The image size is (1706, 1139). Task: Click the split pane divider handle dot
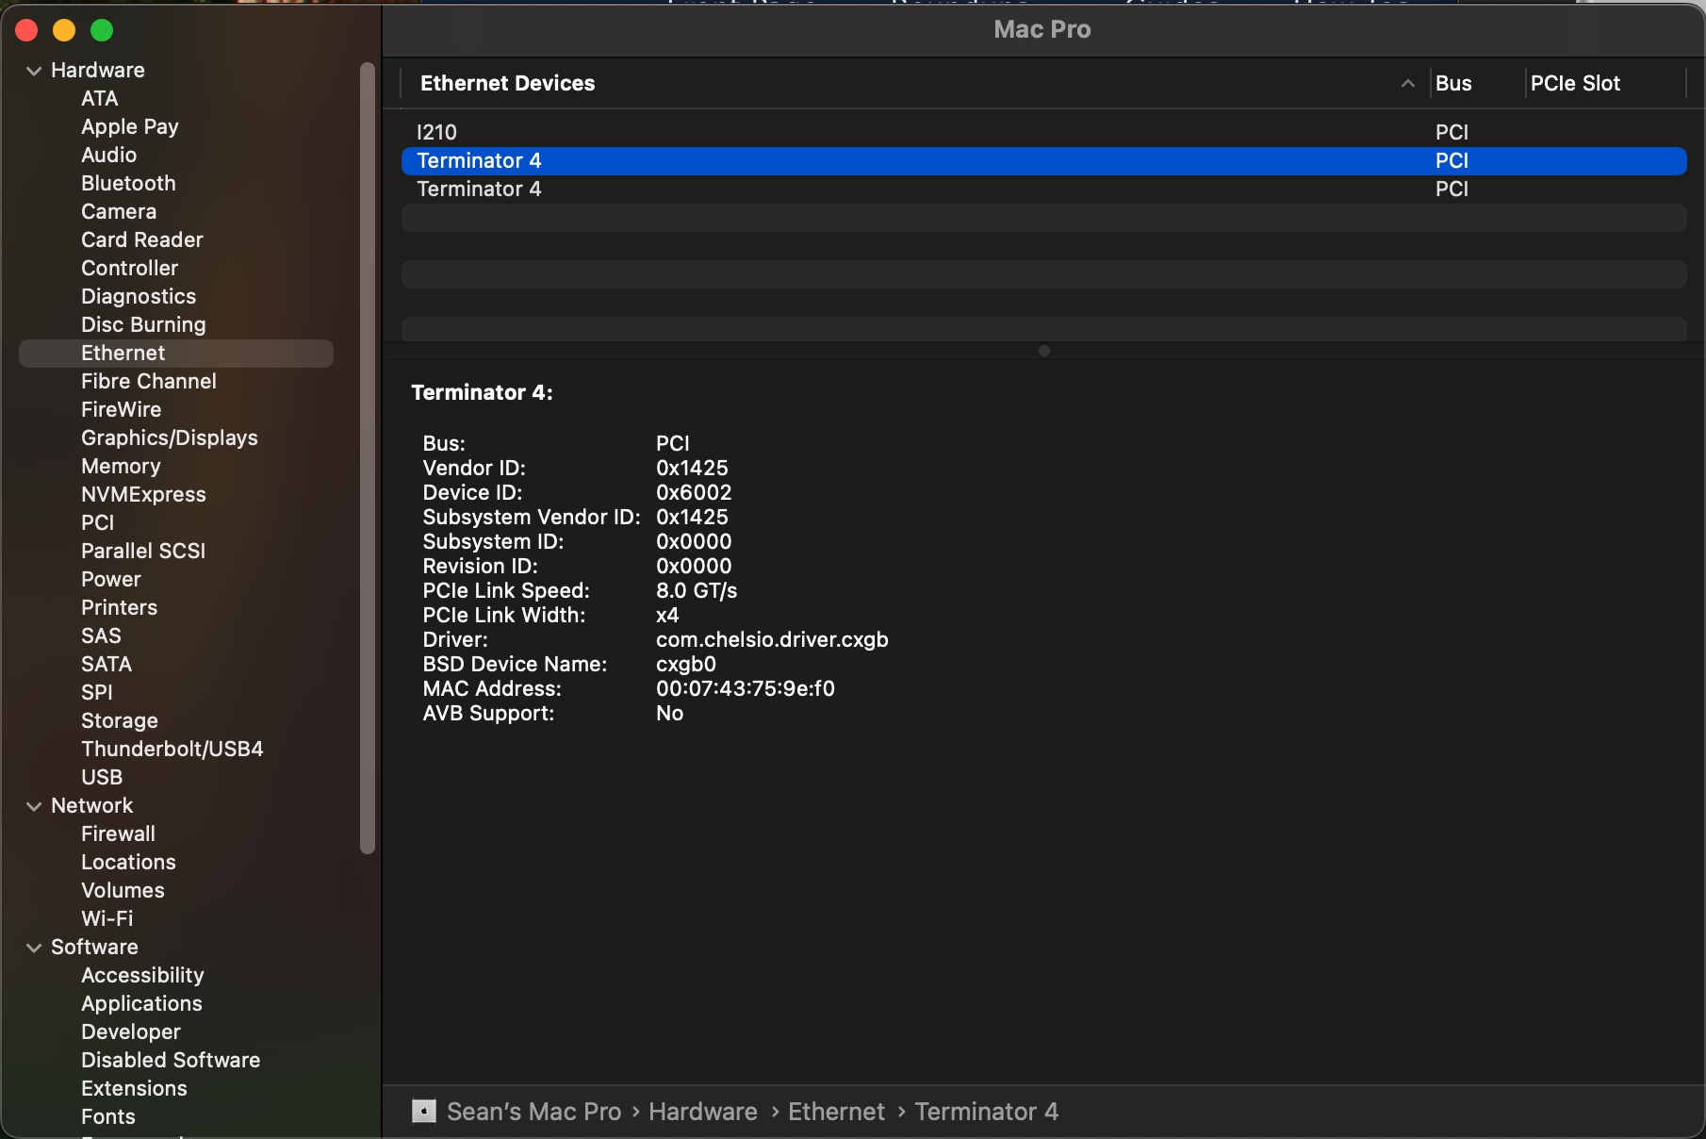(1043, 351)
